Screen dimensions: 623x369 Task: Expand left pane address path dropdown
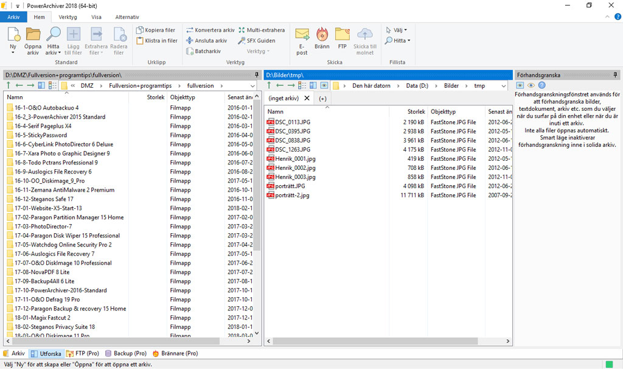pyautogui.click(x=252, y=86)
